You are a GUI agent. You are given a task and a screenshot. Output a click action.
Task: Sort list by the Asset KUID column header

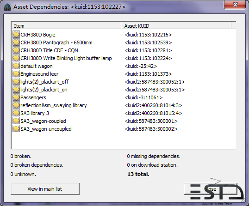176,26
